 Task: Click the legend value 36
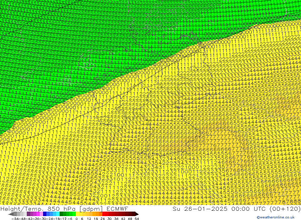(116, 219)
